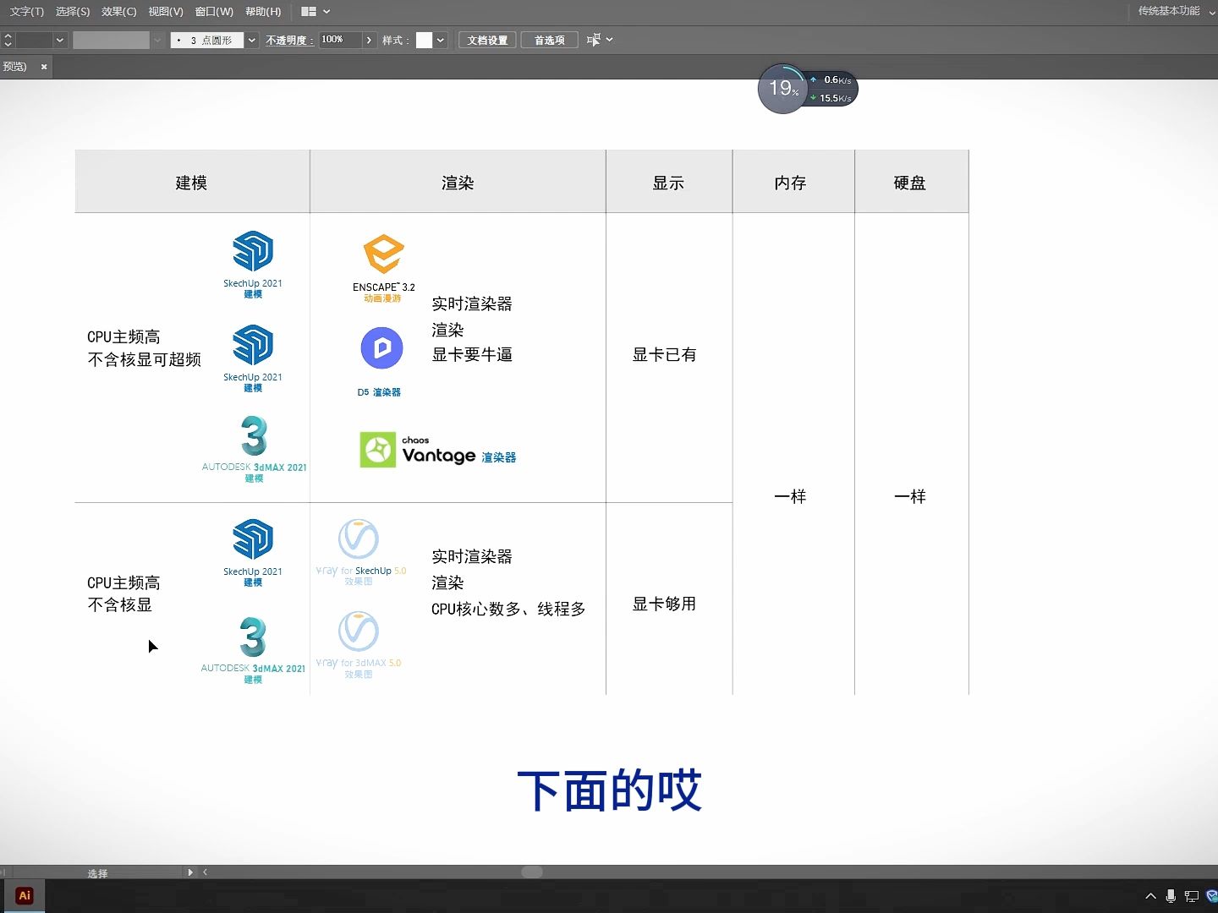Open the 3 点圆形 brush definition dropdown
This screenshot has width=1218, height=913.
(x=252, y=40)
